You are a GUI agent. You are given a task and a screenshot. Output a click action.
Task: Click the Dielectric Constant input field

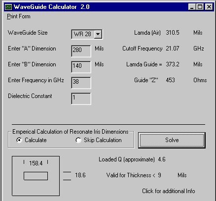tap(81, 99)
